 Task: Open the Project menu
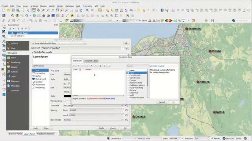tap(4, 6)
